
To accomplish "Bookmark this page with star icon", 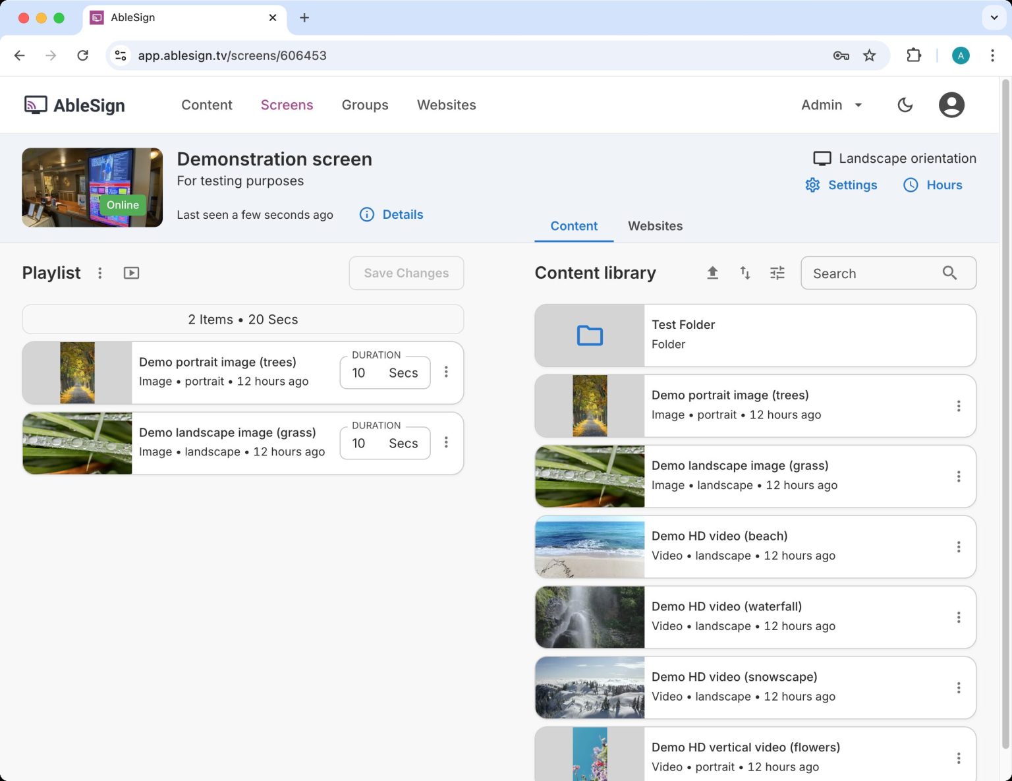I will pyautogui.click(x=870, y=55).
